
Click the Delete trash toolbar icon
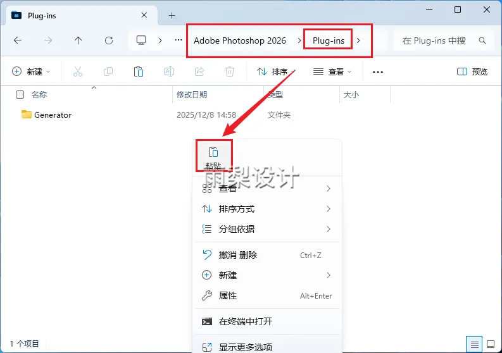(x=230, y=71)
